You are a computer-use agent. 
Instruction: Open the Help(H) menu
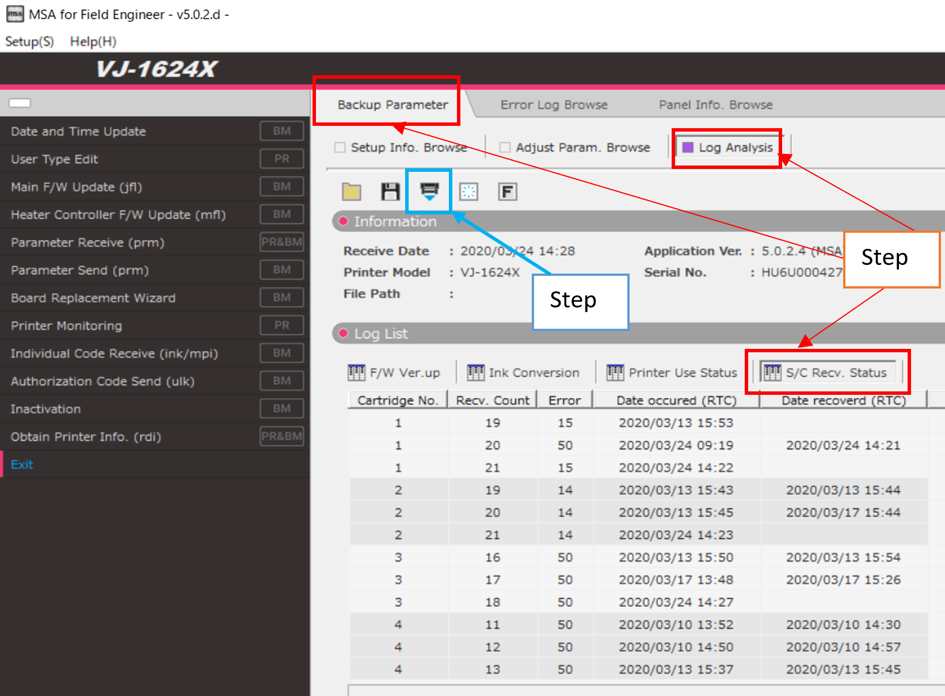[93, 41]
